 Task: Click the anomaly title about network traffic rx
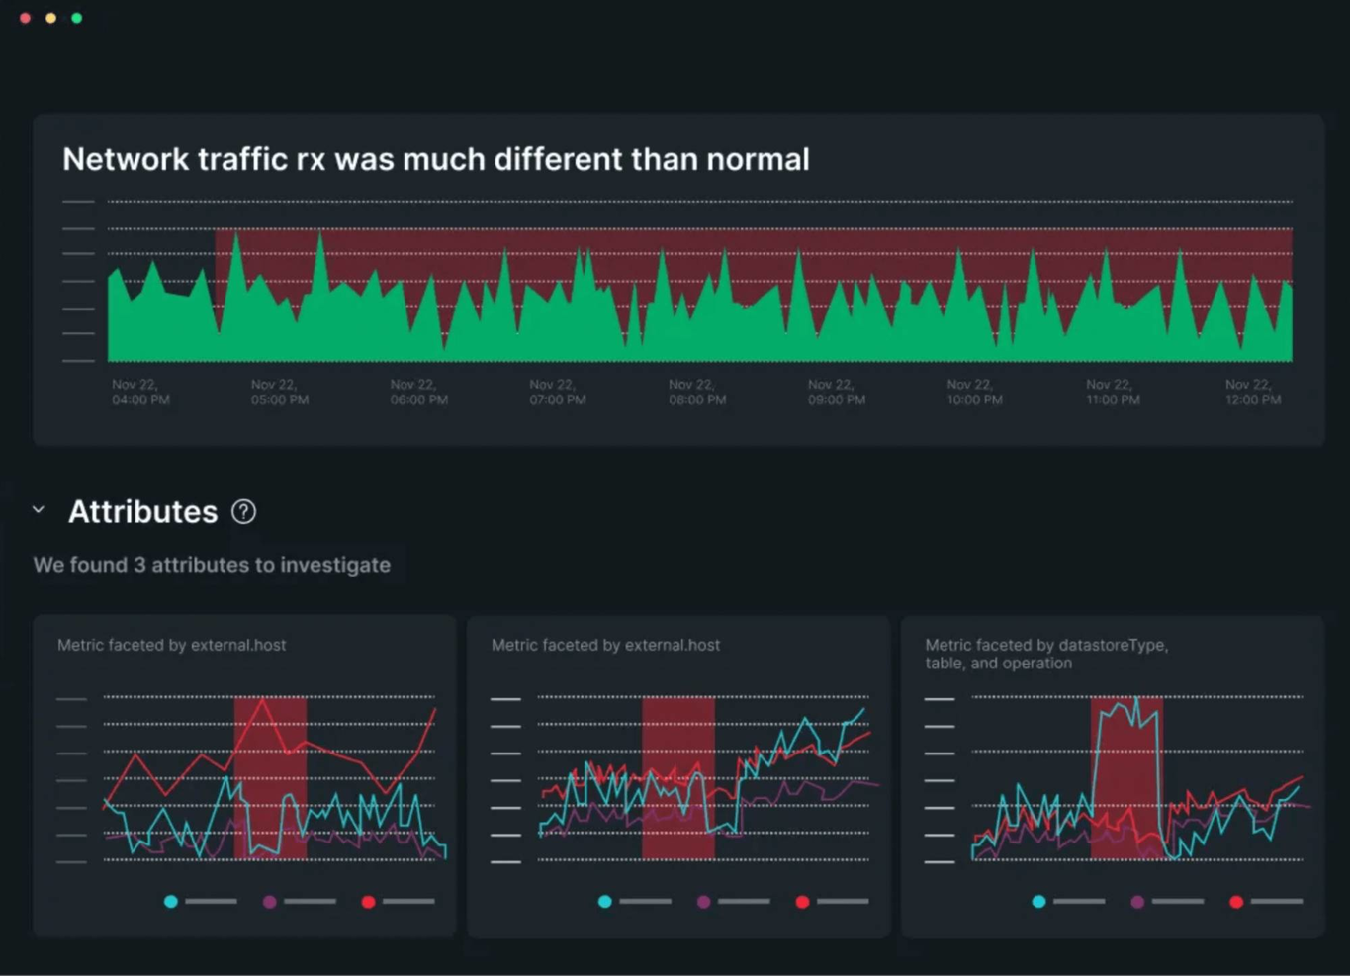click(x=435, y=158)
